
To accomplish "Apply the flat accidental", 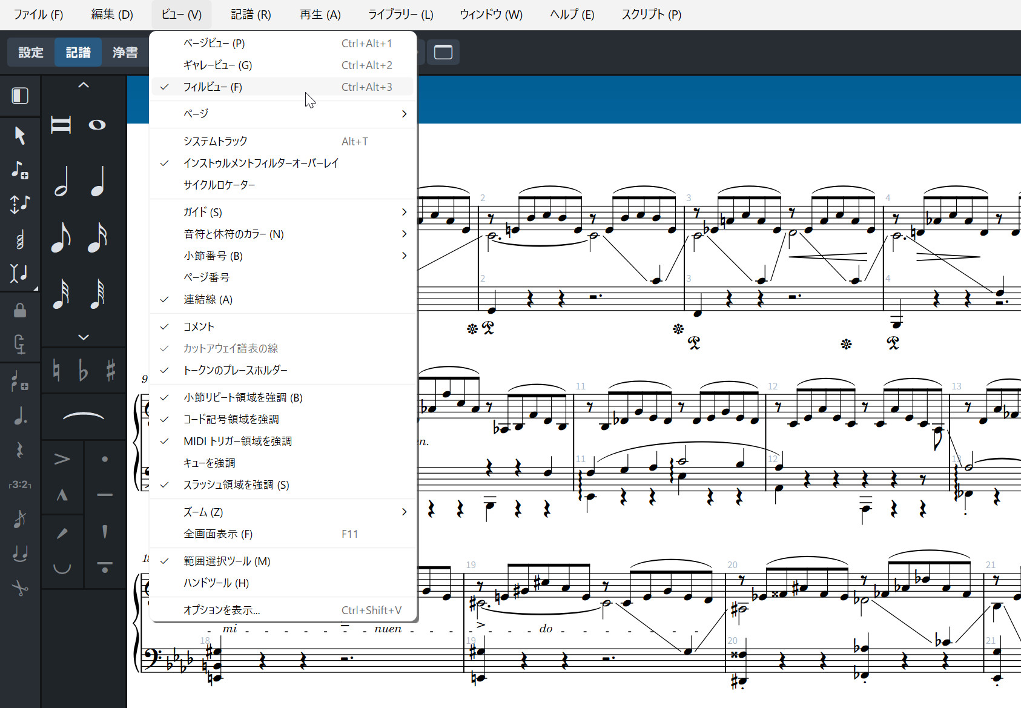I will click(x=84, y=370).
